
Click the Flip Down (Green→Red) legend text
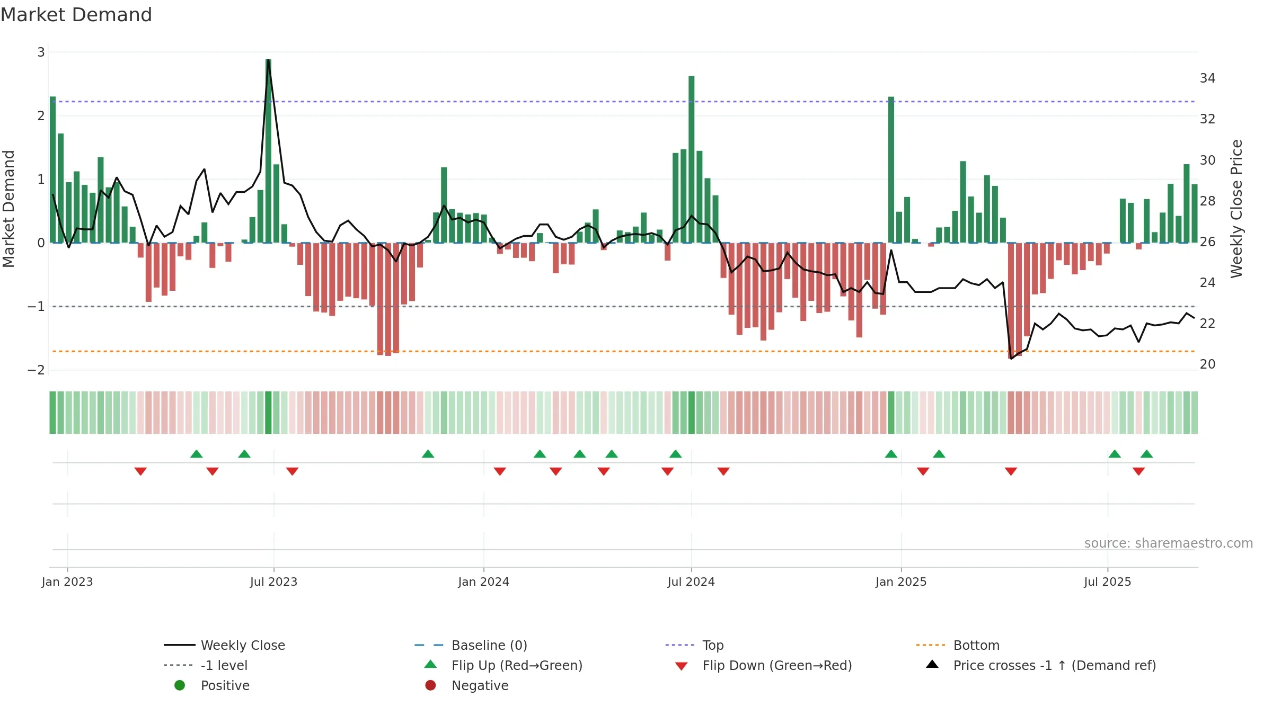tap(777, 665)
